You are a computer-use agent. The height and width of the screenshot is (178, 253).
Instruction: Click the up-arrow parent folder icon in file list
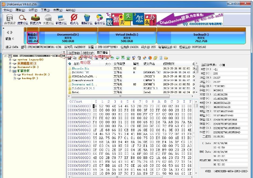click(70, 64)
